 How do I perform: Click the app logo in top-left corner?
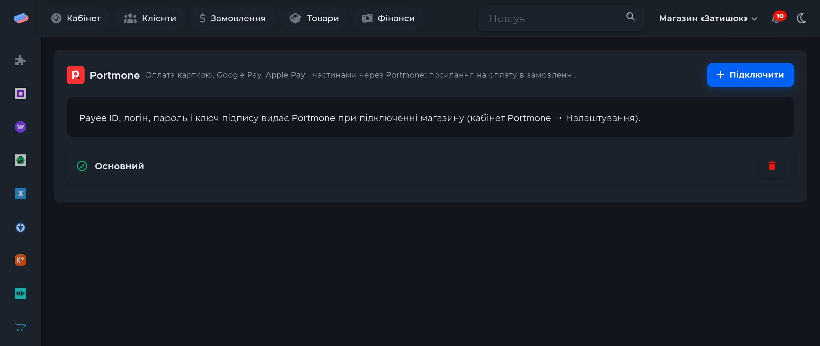(21, 18)
